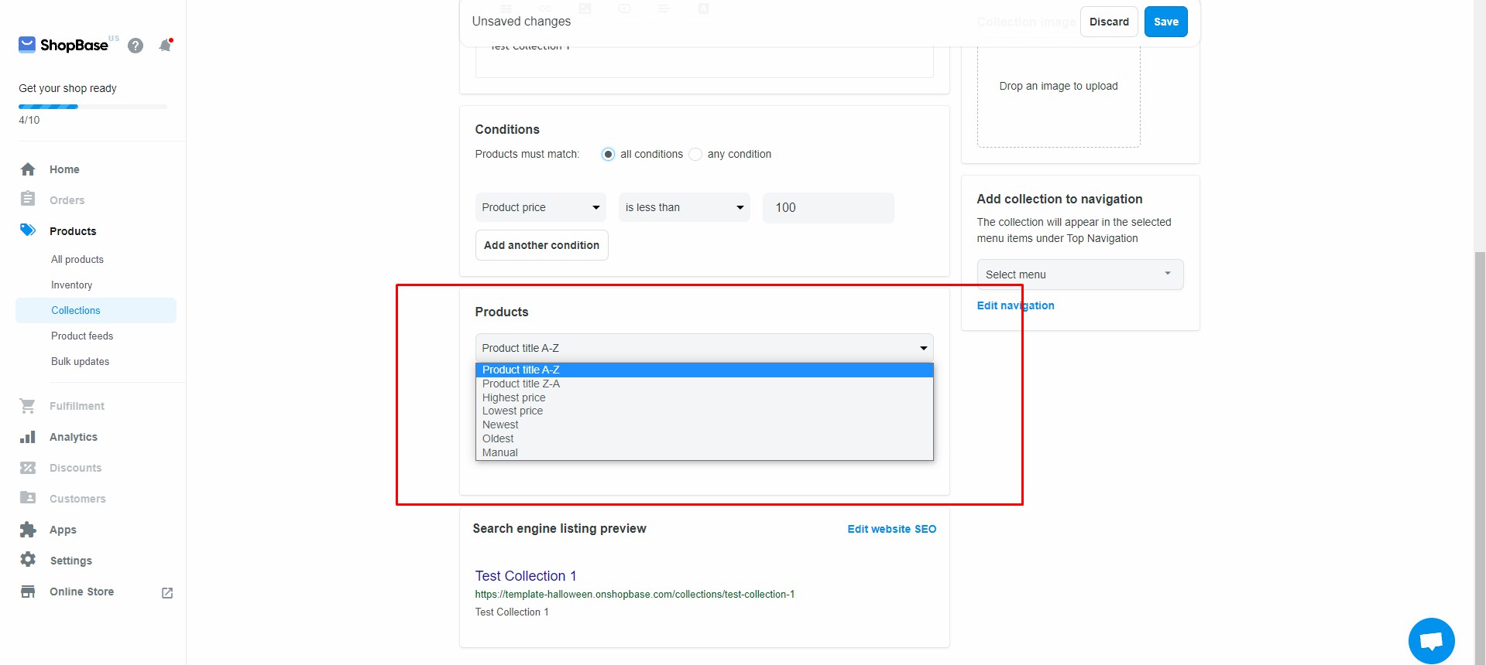Screen dimensions: 1486x665
Task: Choose "Manual" in the sort list
Action: [500, 452]
